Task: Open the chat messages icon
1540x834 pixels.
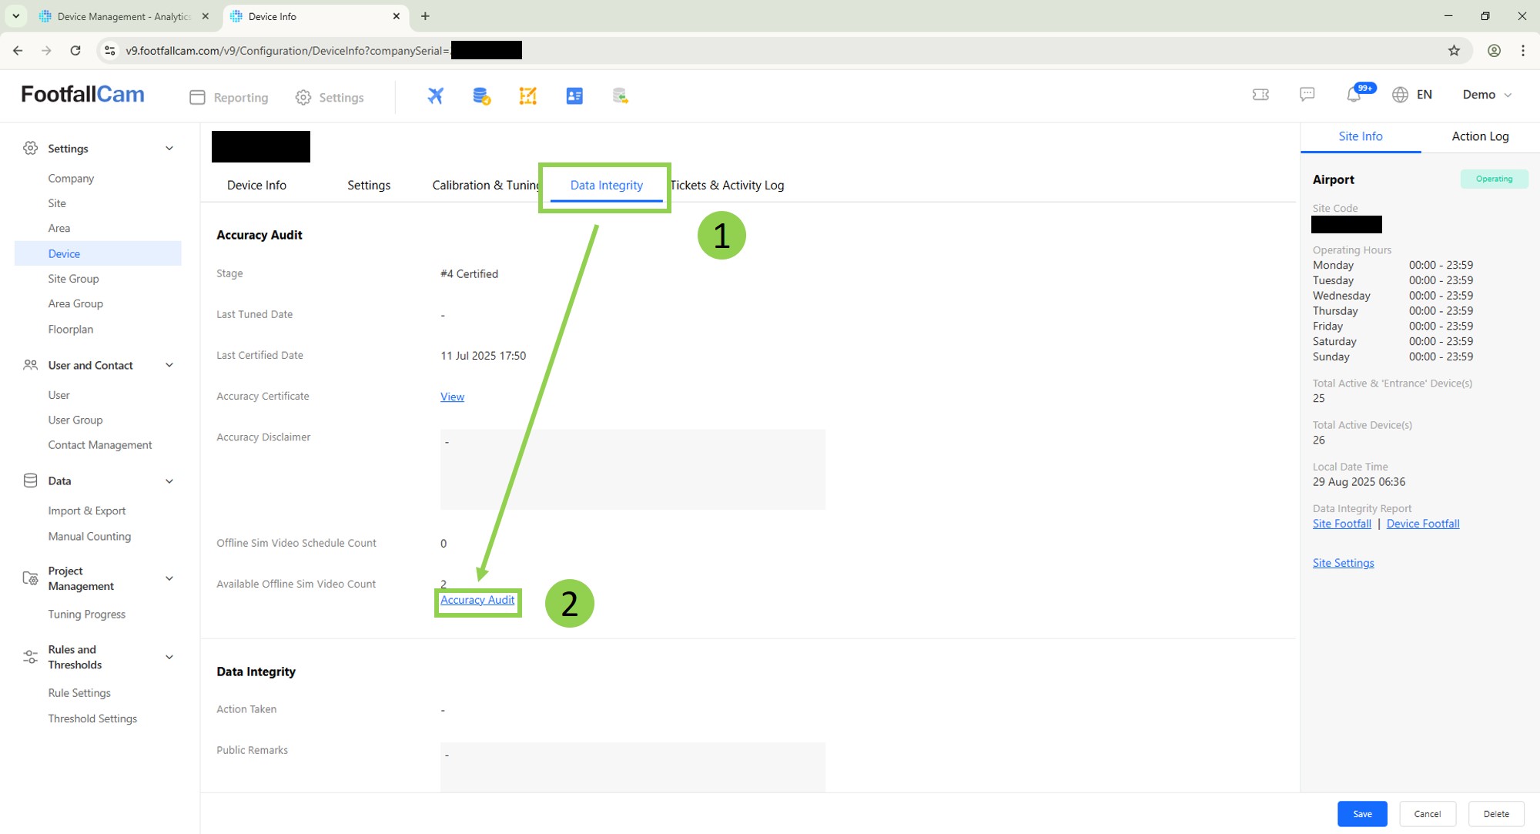Action: click(x=1307, y=94)
